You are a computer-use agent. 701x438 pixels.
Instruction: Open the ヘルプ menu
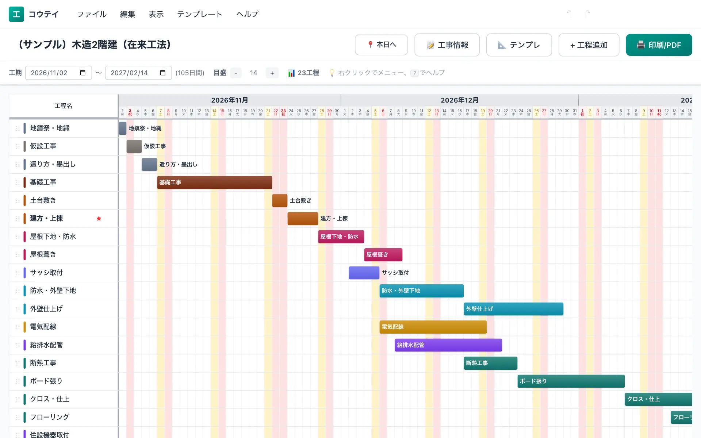click(247, 14)
